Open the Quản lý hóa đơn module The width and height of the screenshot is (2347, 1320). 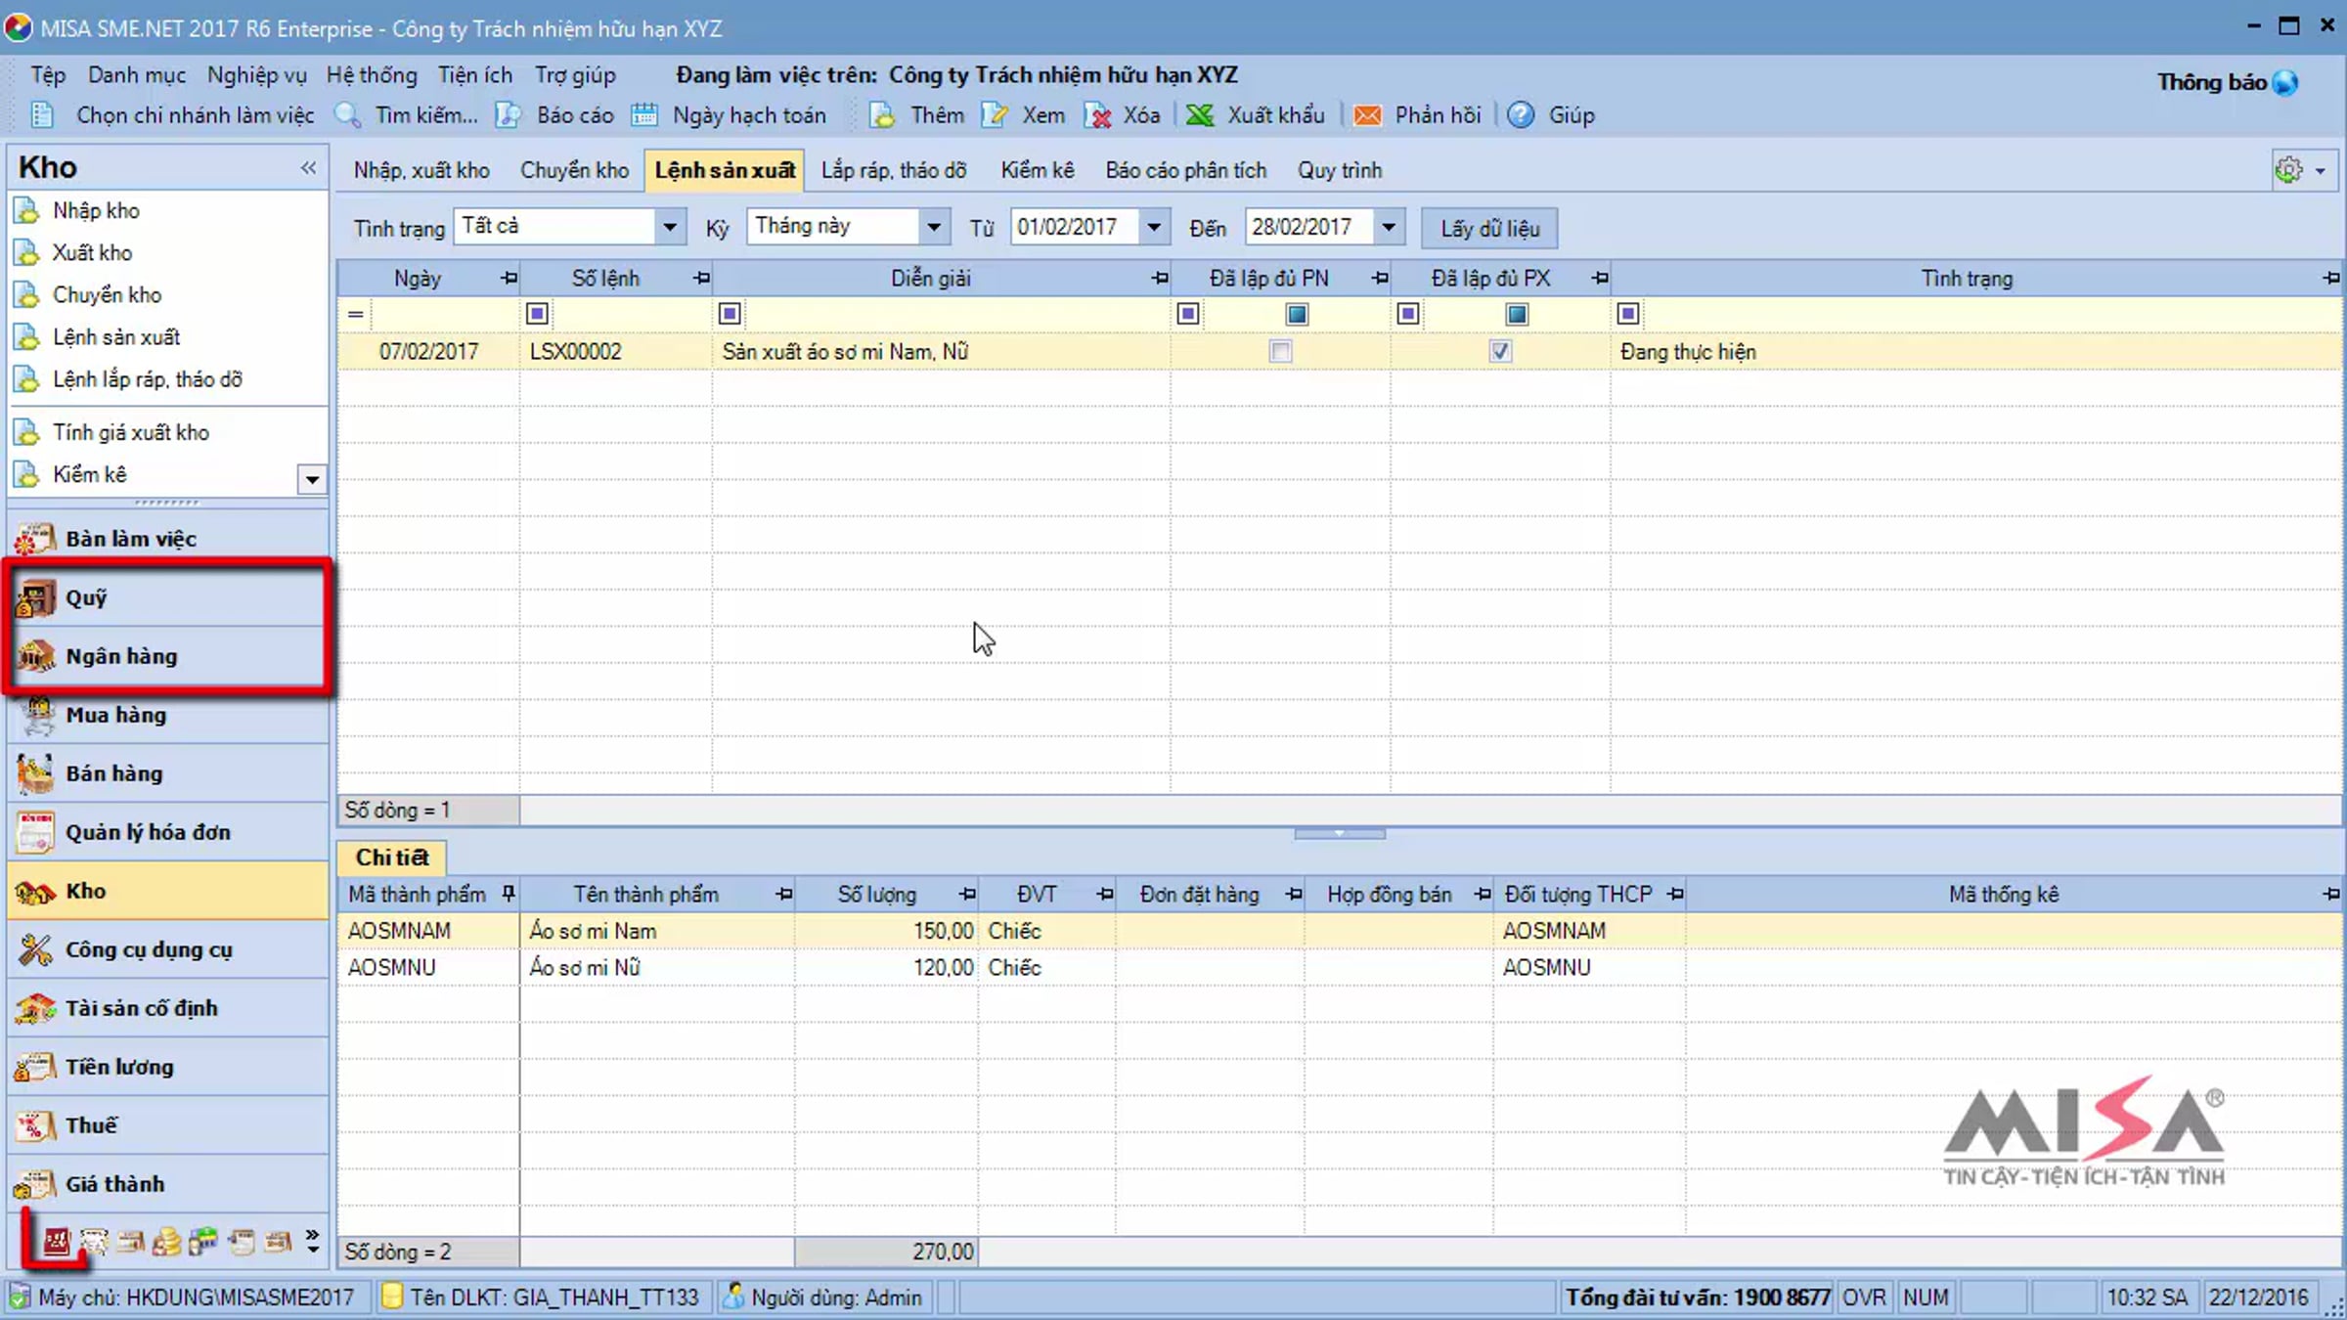click(x=168, y=832)
